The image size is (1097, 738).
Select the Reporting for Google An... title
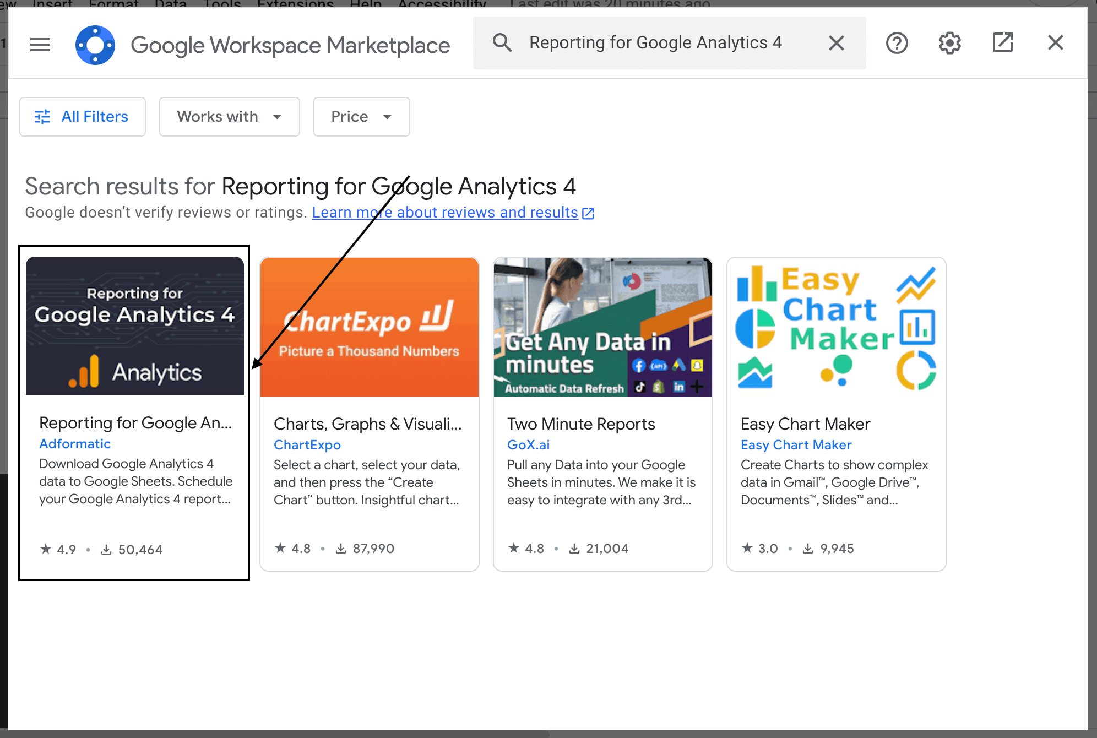[x=135, y=423]
